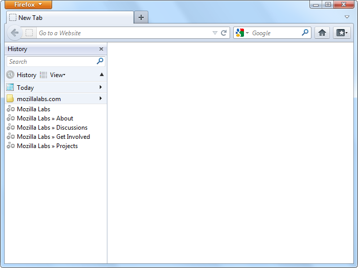Expand the mozillalabs.com folder

tap(101, 99)
